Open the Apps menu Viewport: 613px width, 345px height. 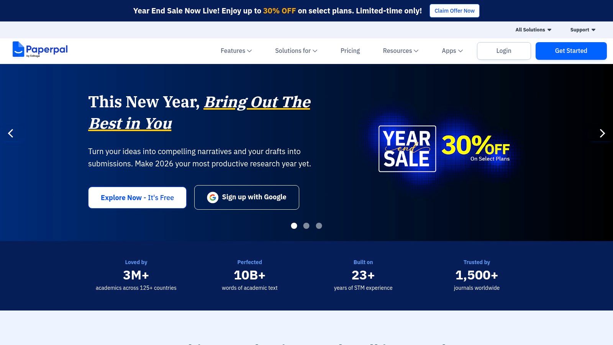(x=452, y=51)
